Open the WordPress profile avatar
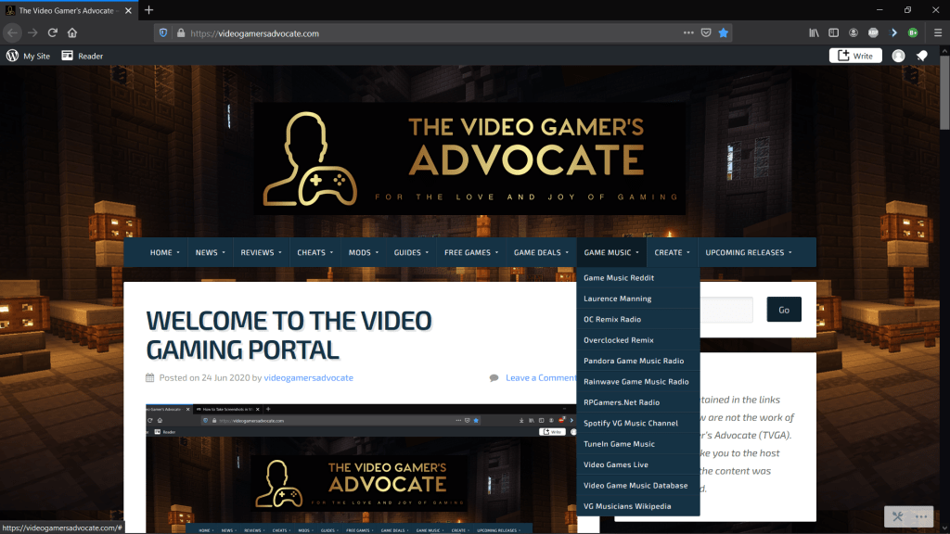Screen dimensions: 950x534 898,56
